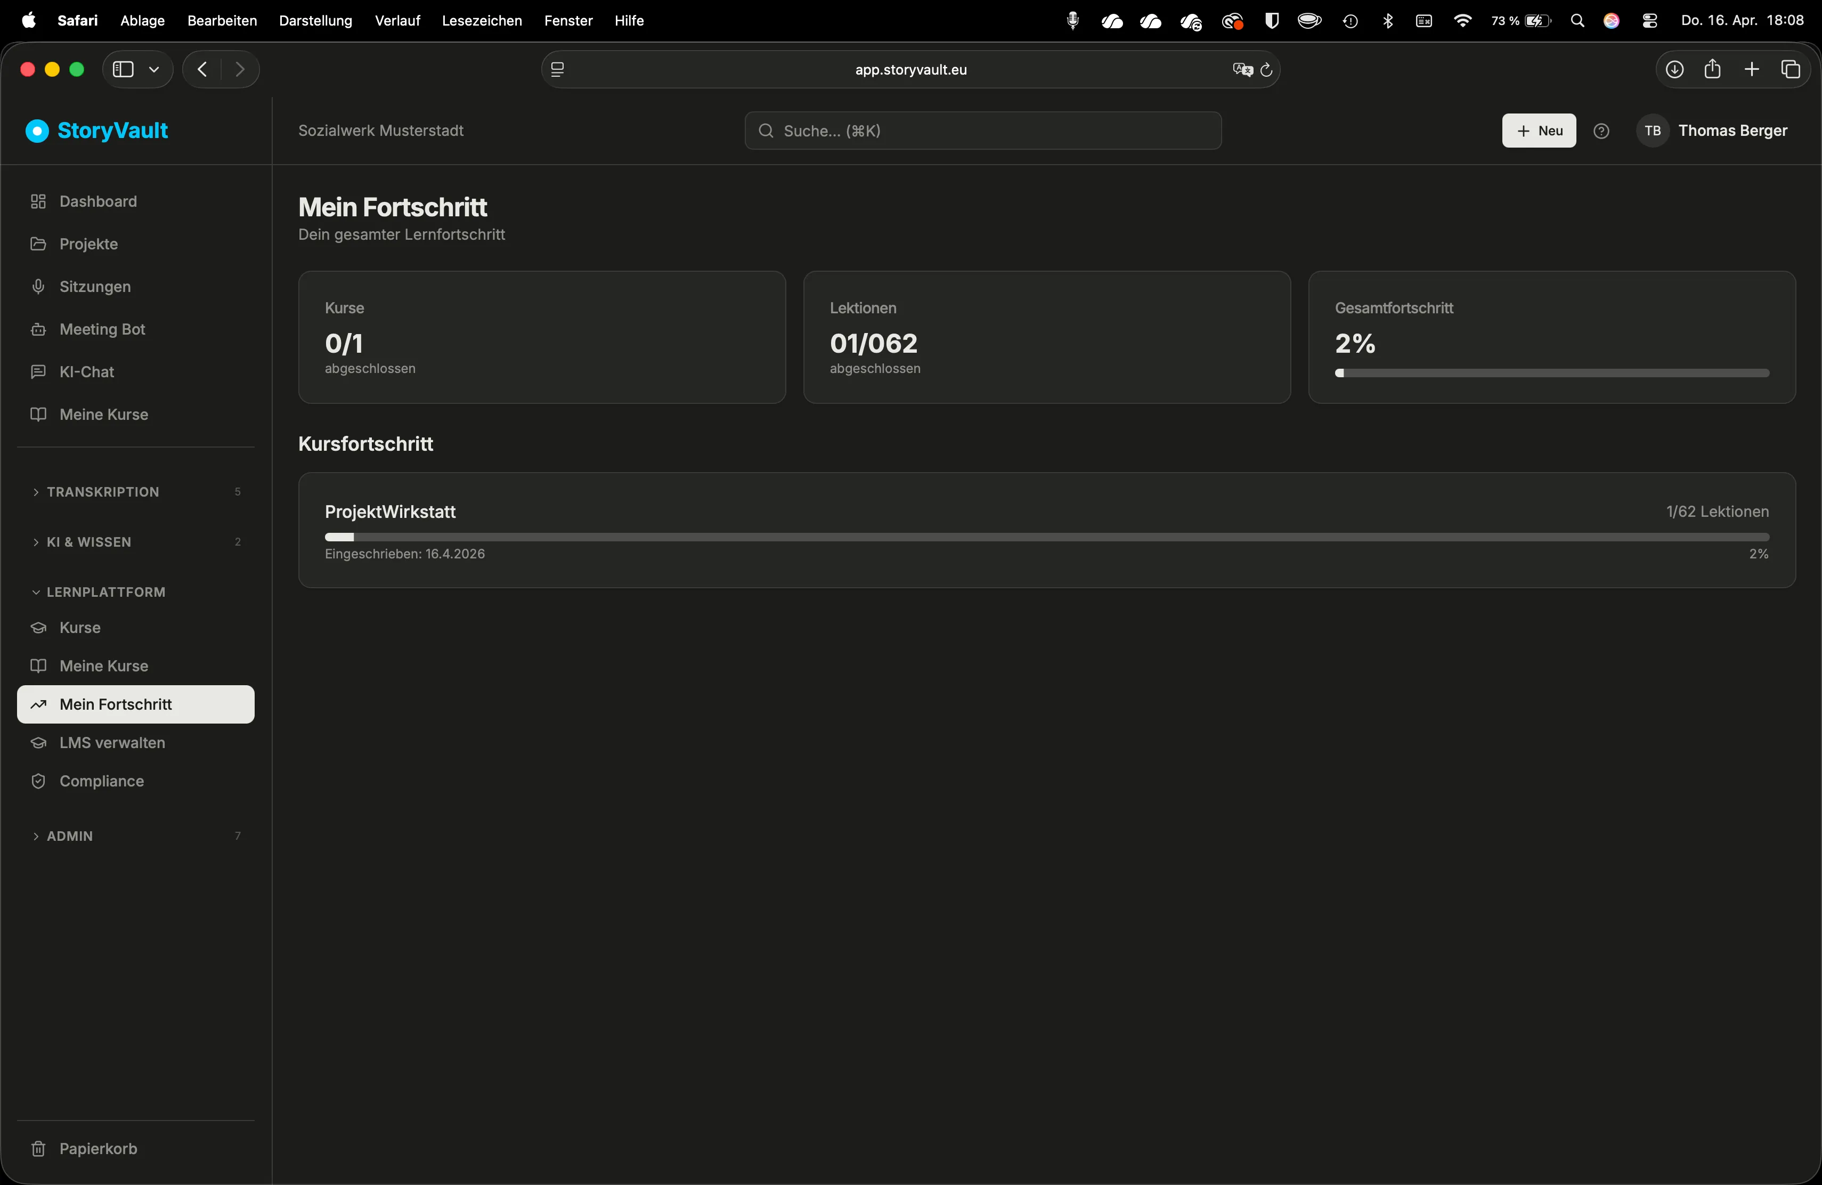
Task: Click translate icon in address bar
Action: [x=1242, y=70]
